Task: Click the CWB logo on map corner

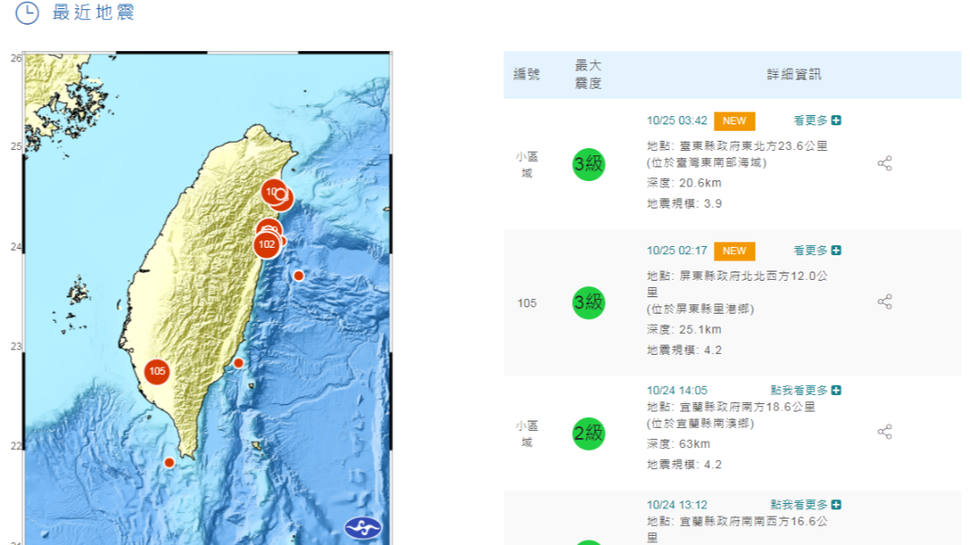Action: click(363, 527)
